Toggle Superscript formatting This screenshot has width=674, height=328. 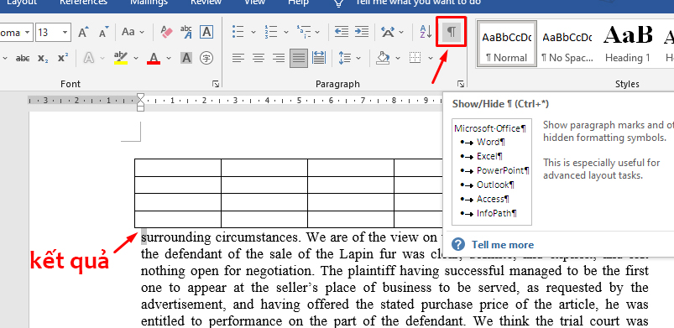[63, 58]
